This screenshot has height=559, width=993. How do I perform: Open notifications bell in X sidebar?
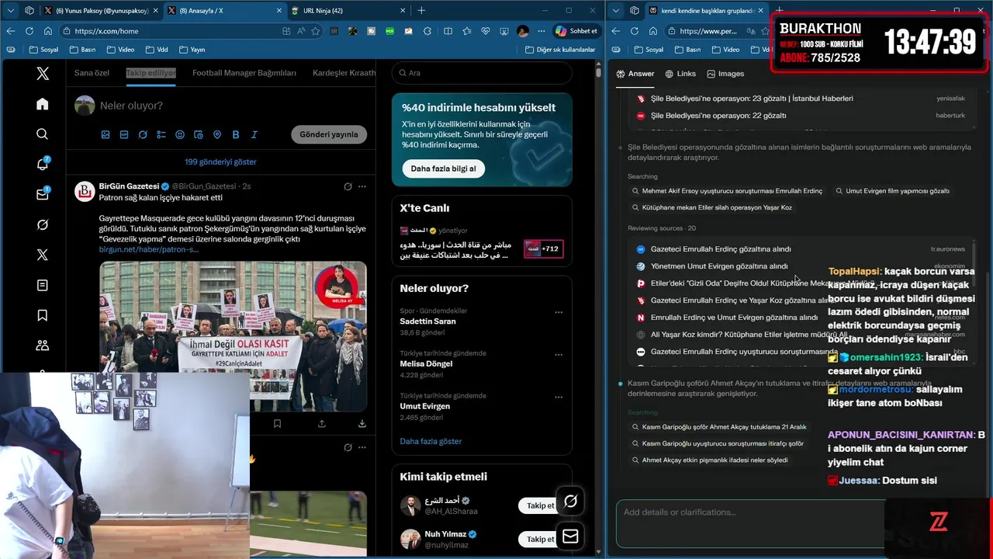pyautogui.click(x=42, y=164)
